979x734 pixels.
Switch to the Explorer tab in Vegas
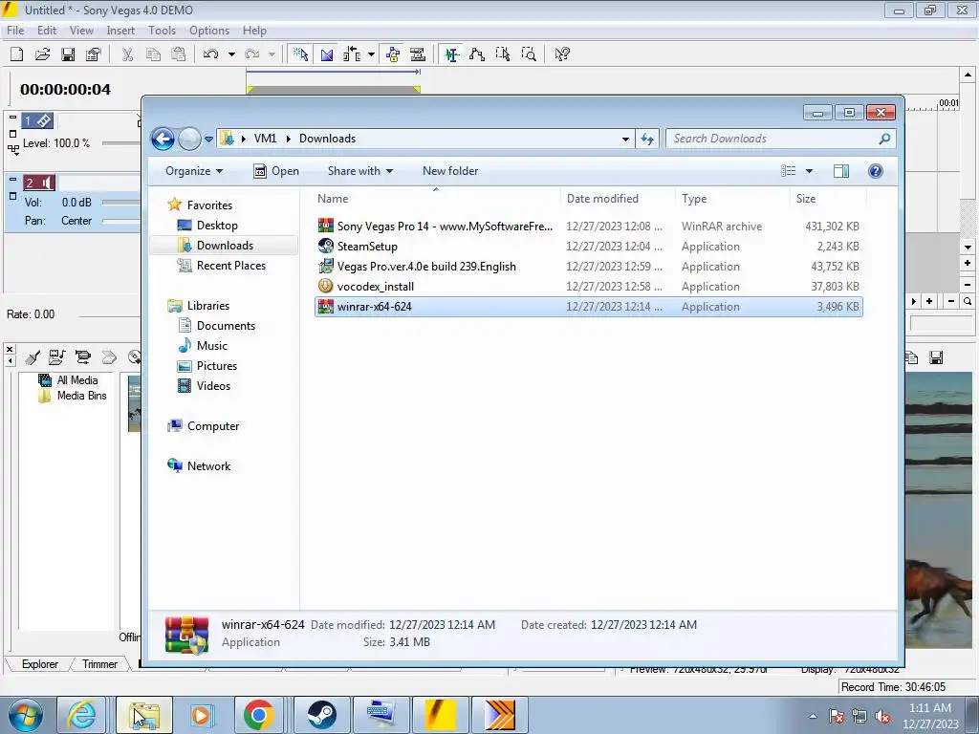[40, 664]
